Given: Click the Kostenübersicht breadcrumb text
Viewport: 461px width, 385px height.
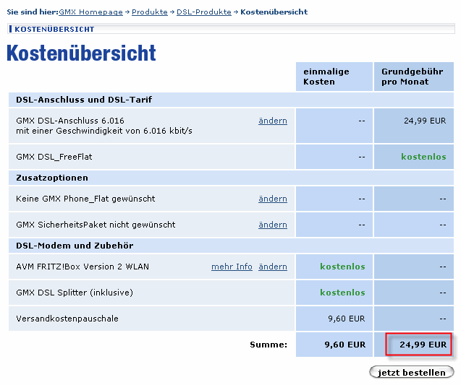Looking at the screenshot, I should (274, 12).
